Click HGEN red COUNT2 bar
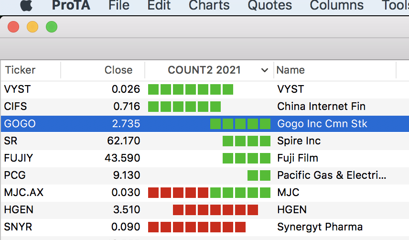This screenshot has width=409, height=240. [215, 210]
